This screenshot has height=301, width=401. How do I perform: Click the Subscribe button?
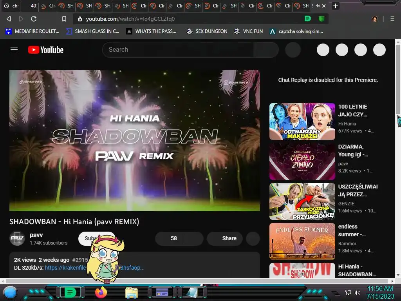coord(97,238)
